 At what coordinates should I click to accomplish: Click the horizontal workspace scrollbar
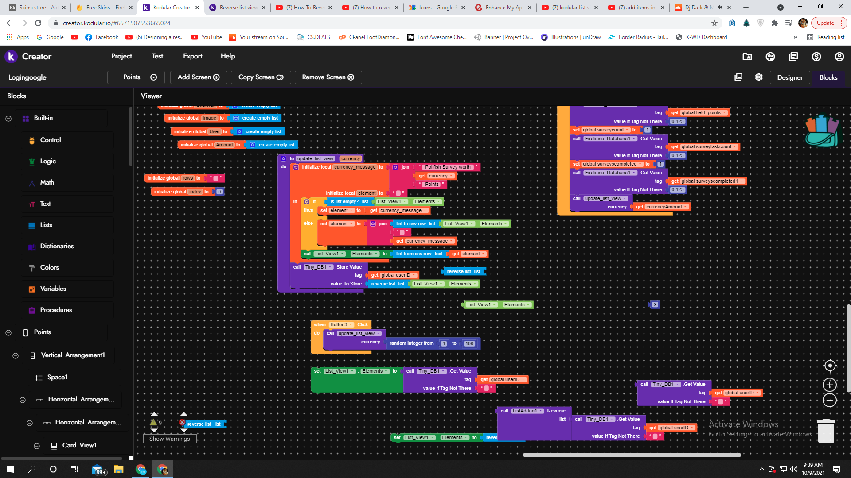[632, 455]
